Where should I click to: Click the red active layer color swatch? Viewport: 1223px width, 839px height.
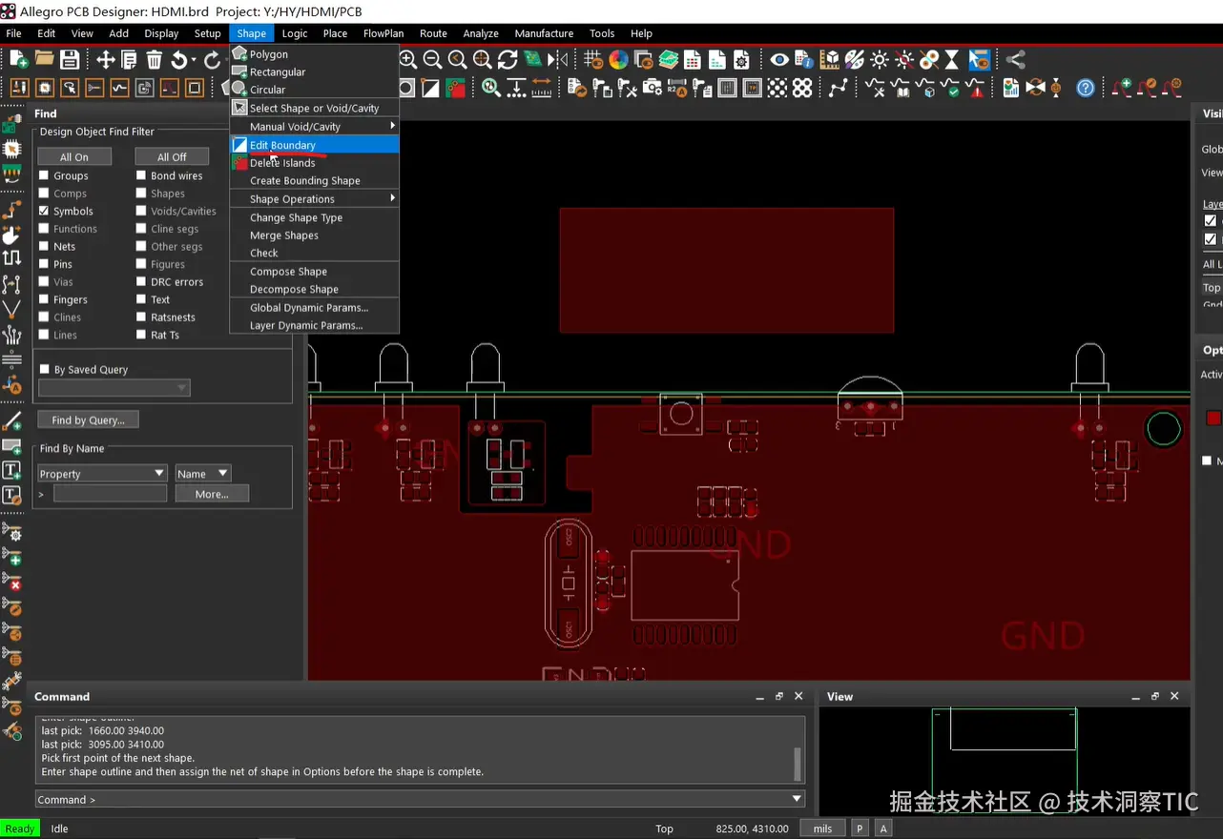tap(1213, 418)
